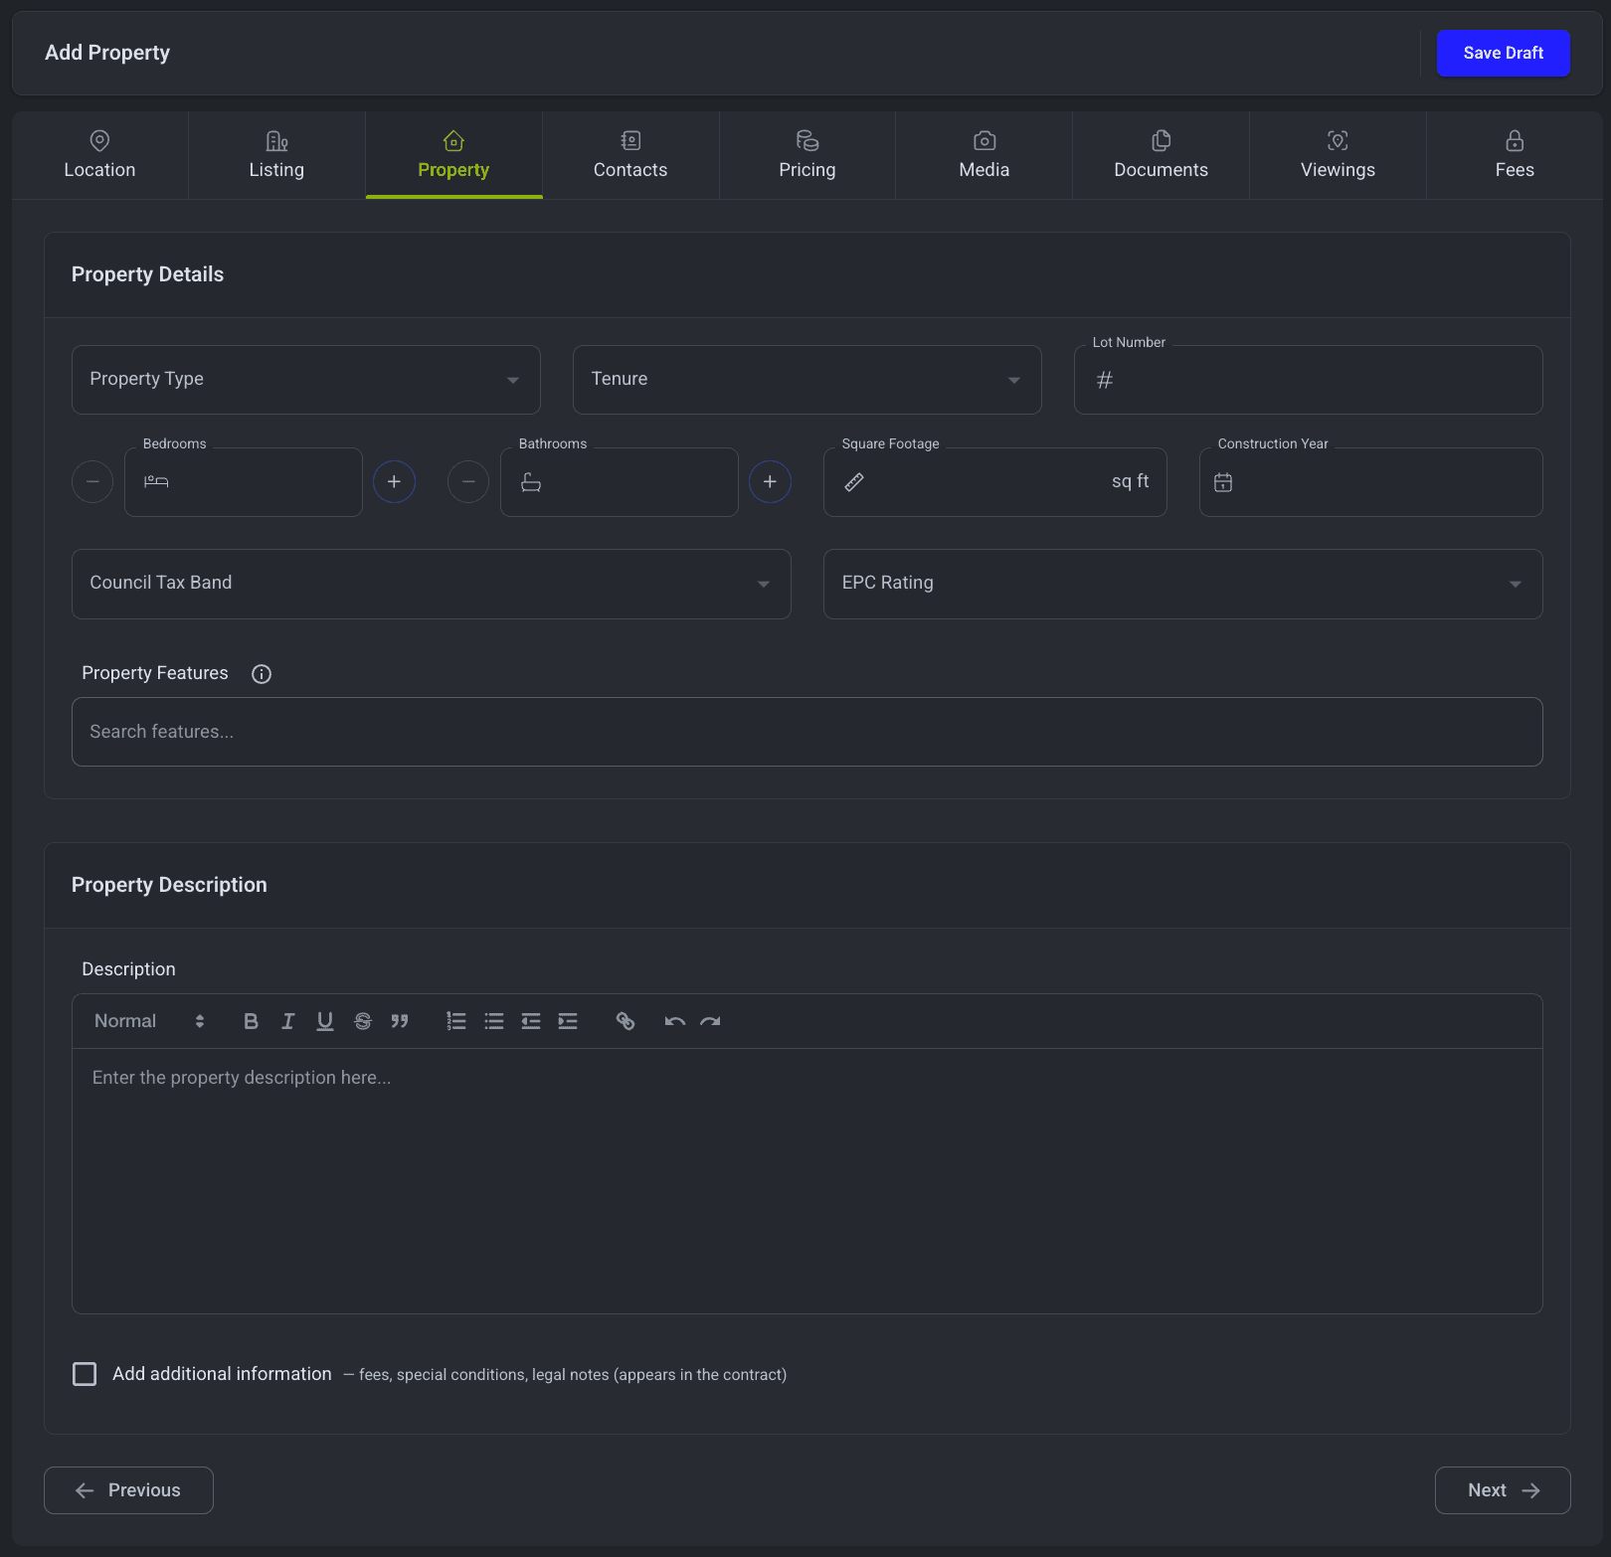
Task: Click the Bedrooms number input
Action: (x=244, y=482)
